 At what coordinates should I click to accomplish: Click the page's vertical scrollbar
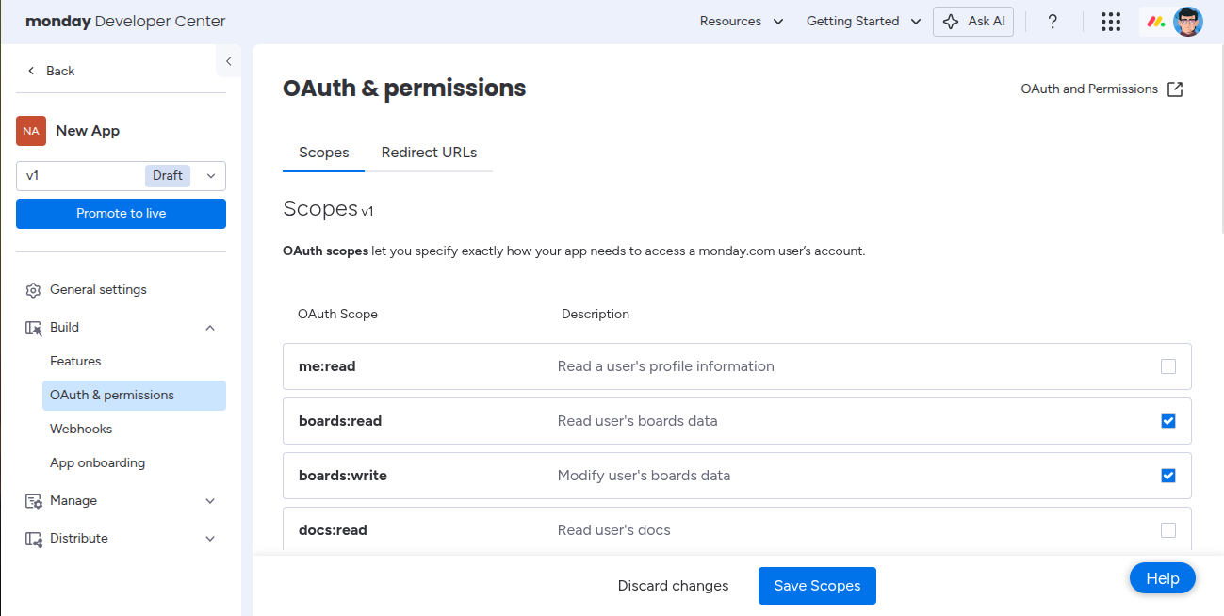(x=1220, y=141)
